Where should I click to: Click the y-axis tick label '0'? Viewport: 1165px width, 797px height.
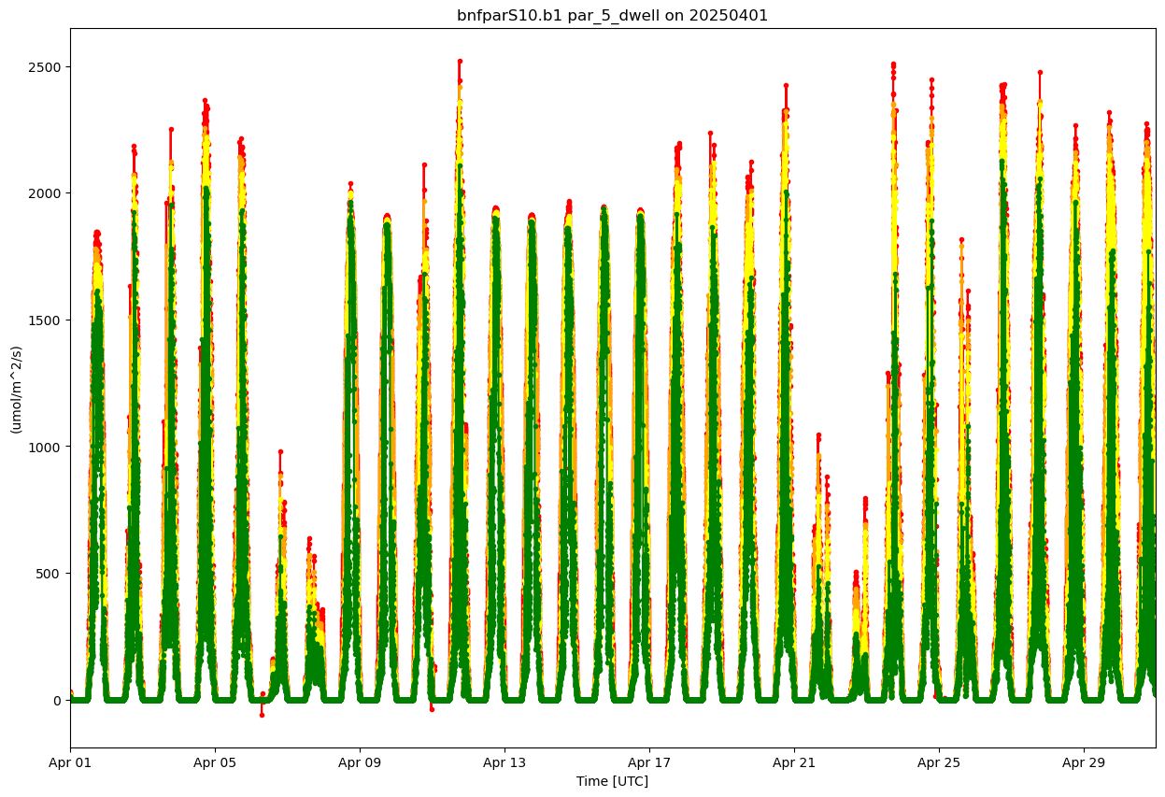[x=58, y=701]
